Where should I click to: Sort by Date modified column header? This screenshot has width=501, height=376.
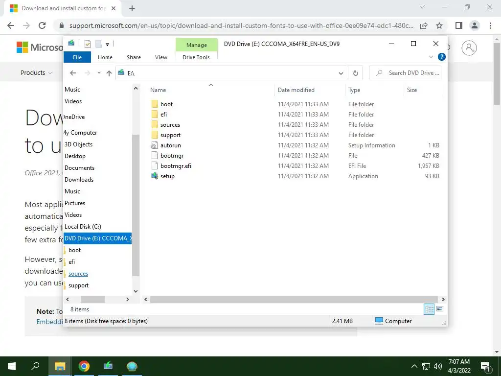(x=310, y=90)
